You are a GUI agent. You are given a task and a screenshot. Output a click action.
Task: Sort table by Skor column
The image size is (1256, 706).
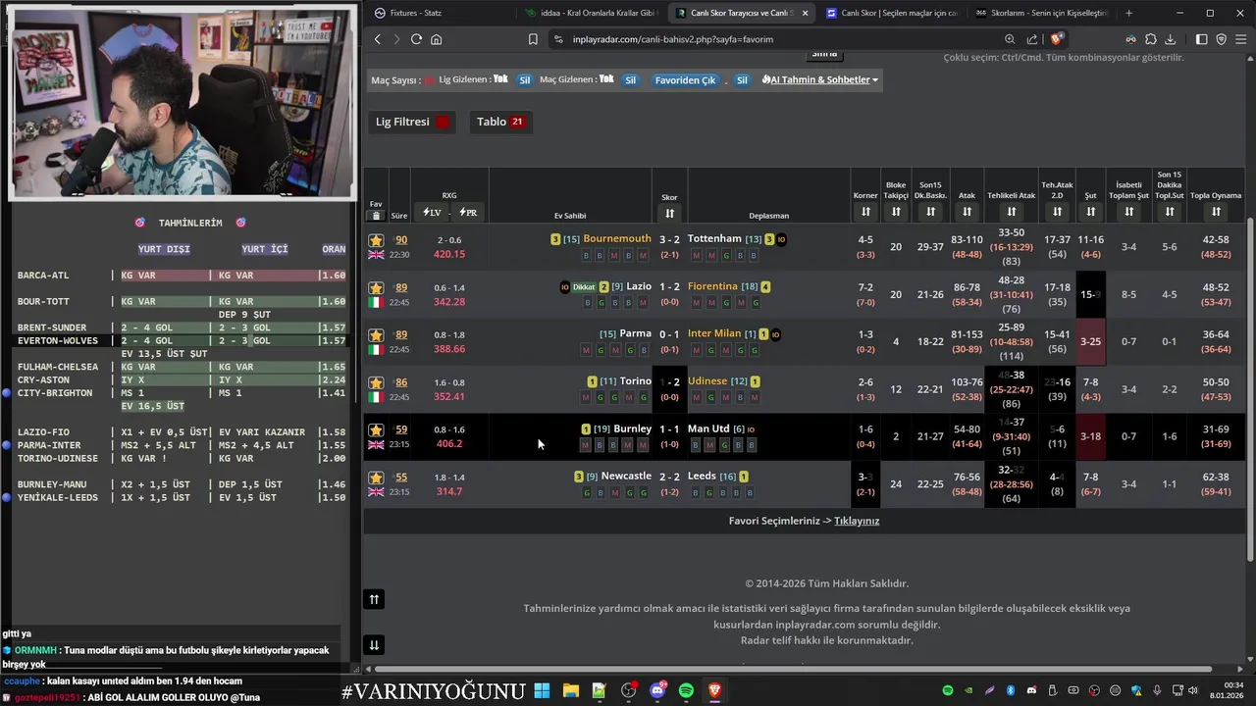pos(669,213)
